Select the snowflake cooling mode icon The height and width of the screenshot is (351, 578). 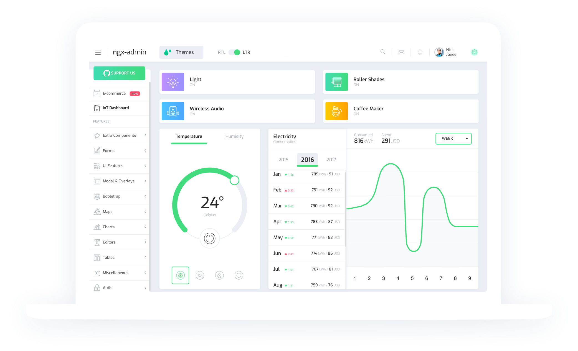point(180,275)
